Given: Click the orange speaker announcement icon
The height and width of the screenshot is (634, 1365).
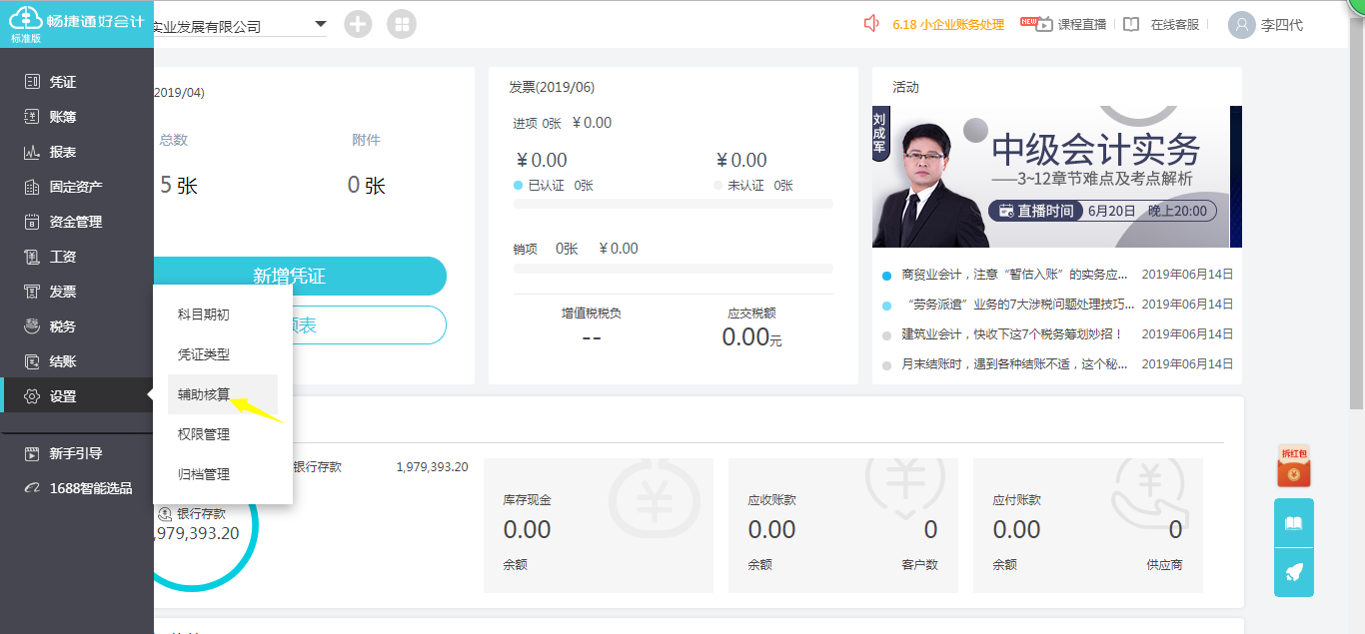Looking at the screenshot, I should 871,24.
